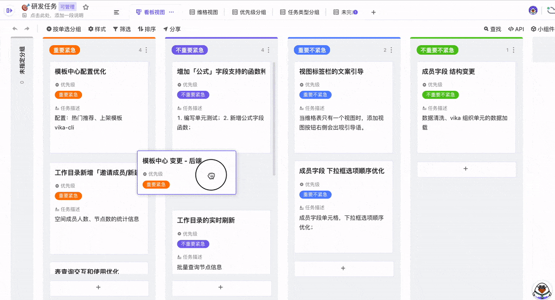This screenshot has height=300, width=555.
Task: Star the 研发任务 datasheet as favorite
Action: coord(86,7)
